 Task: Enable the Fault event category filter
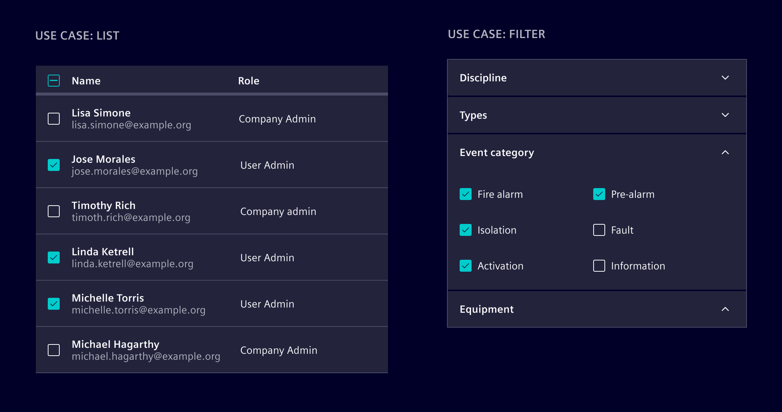pos(599,230)
